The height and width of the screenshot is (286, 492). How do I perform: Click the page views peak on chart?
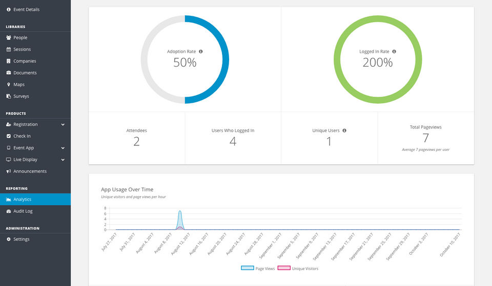click(180, 211)
